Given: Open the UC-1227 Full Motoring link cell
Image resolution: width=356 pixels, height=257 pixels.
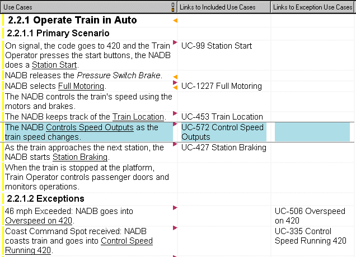Looking at the screenshot, I should [222, 86].
